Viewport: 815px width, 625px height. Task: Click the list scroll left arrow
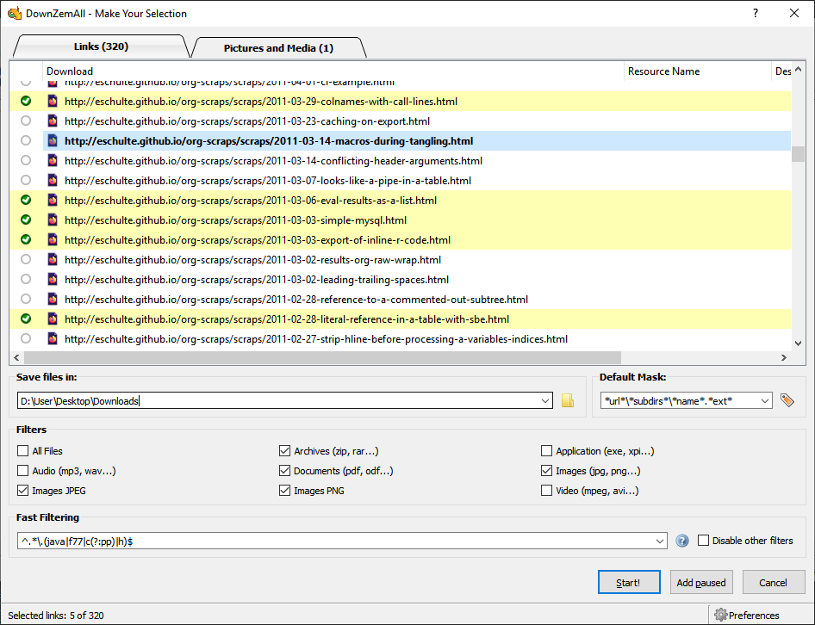coord(16,357)
